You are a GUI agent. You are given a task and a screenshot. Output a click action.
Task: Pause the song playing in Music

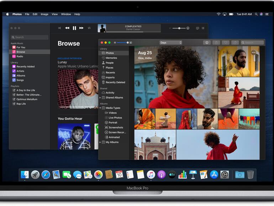pos(74,28)
